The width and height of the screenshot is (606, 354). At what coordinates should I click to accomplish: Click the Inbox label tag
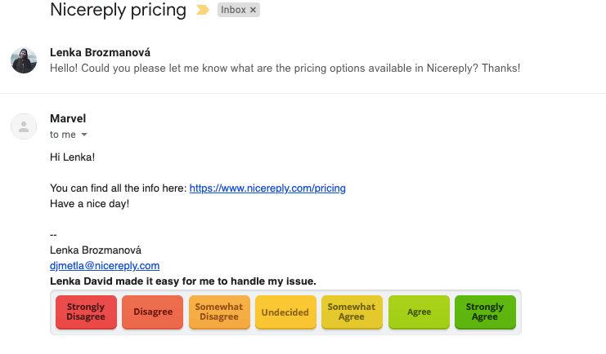point(233,10)
